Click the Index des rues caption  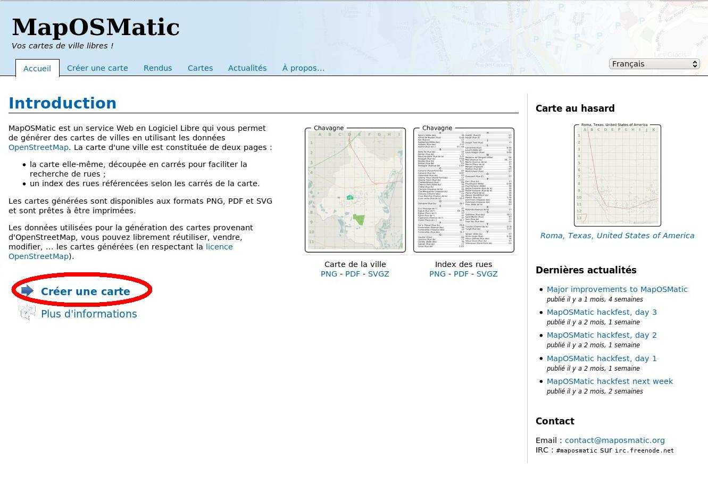(463, 264)
